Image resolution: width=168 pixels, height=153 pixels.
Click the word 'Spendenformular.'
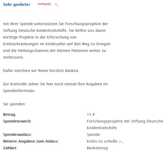[19, 91]
